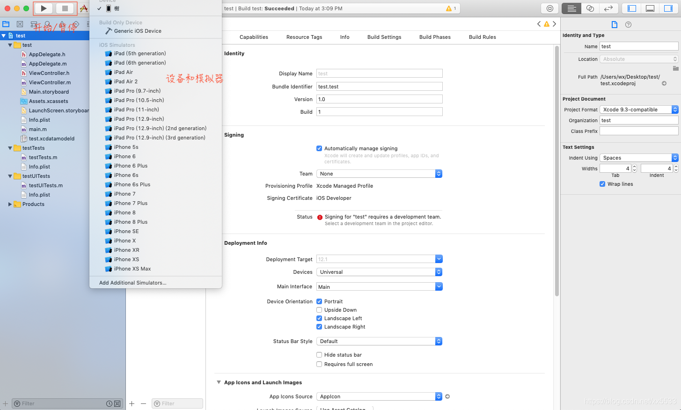681x410 pixels.
Task: Switch to the Build Phases tab
Action: coord(435,37)
